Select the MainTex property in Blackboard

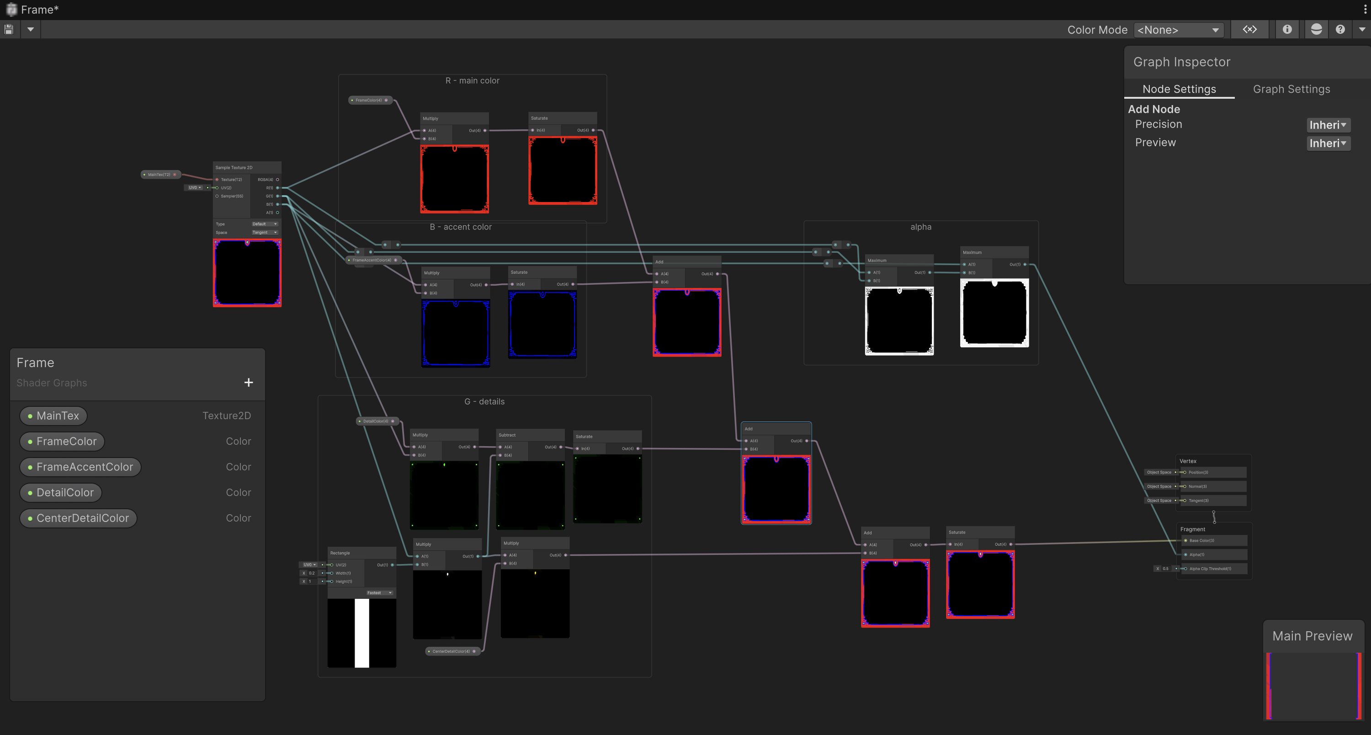pos(53,415)
